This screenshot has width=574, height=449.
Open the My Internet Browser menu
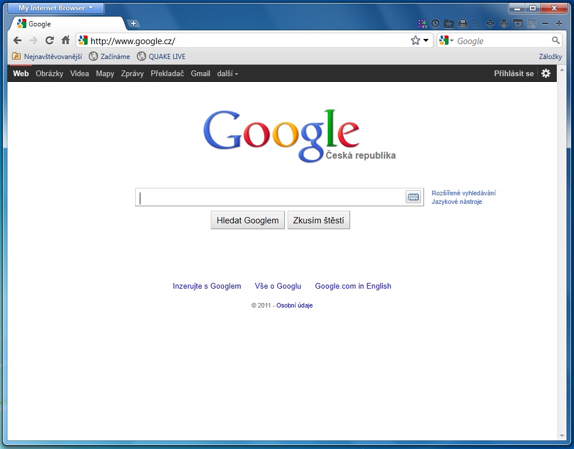click(56, 7)
